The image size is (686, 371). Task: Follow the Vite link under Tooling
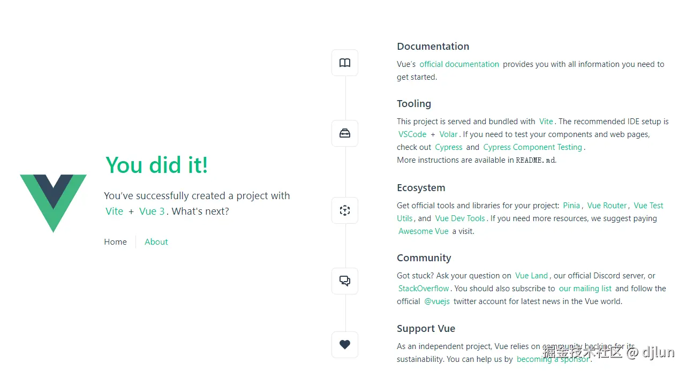point(546,122)
